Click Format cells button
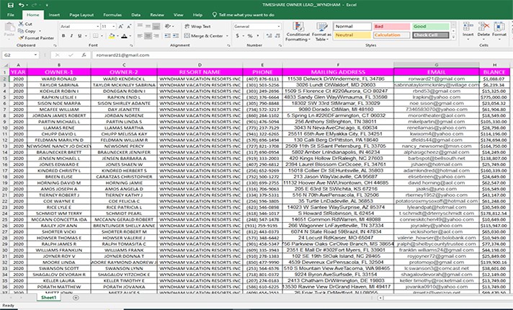 (499, 30)
